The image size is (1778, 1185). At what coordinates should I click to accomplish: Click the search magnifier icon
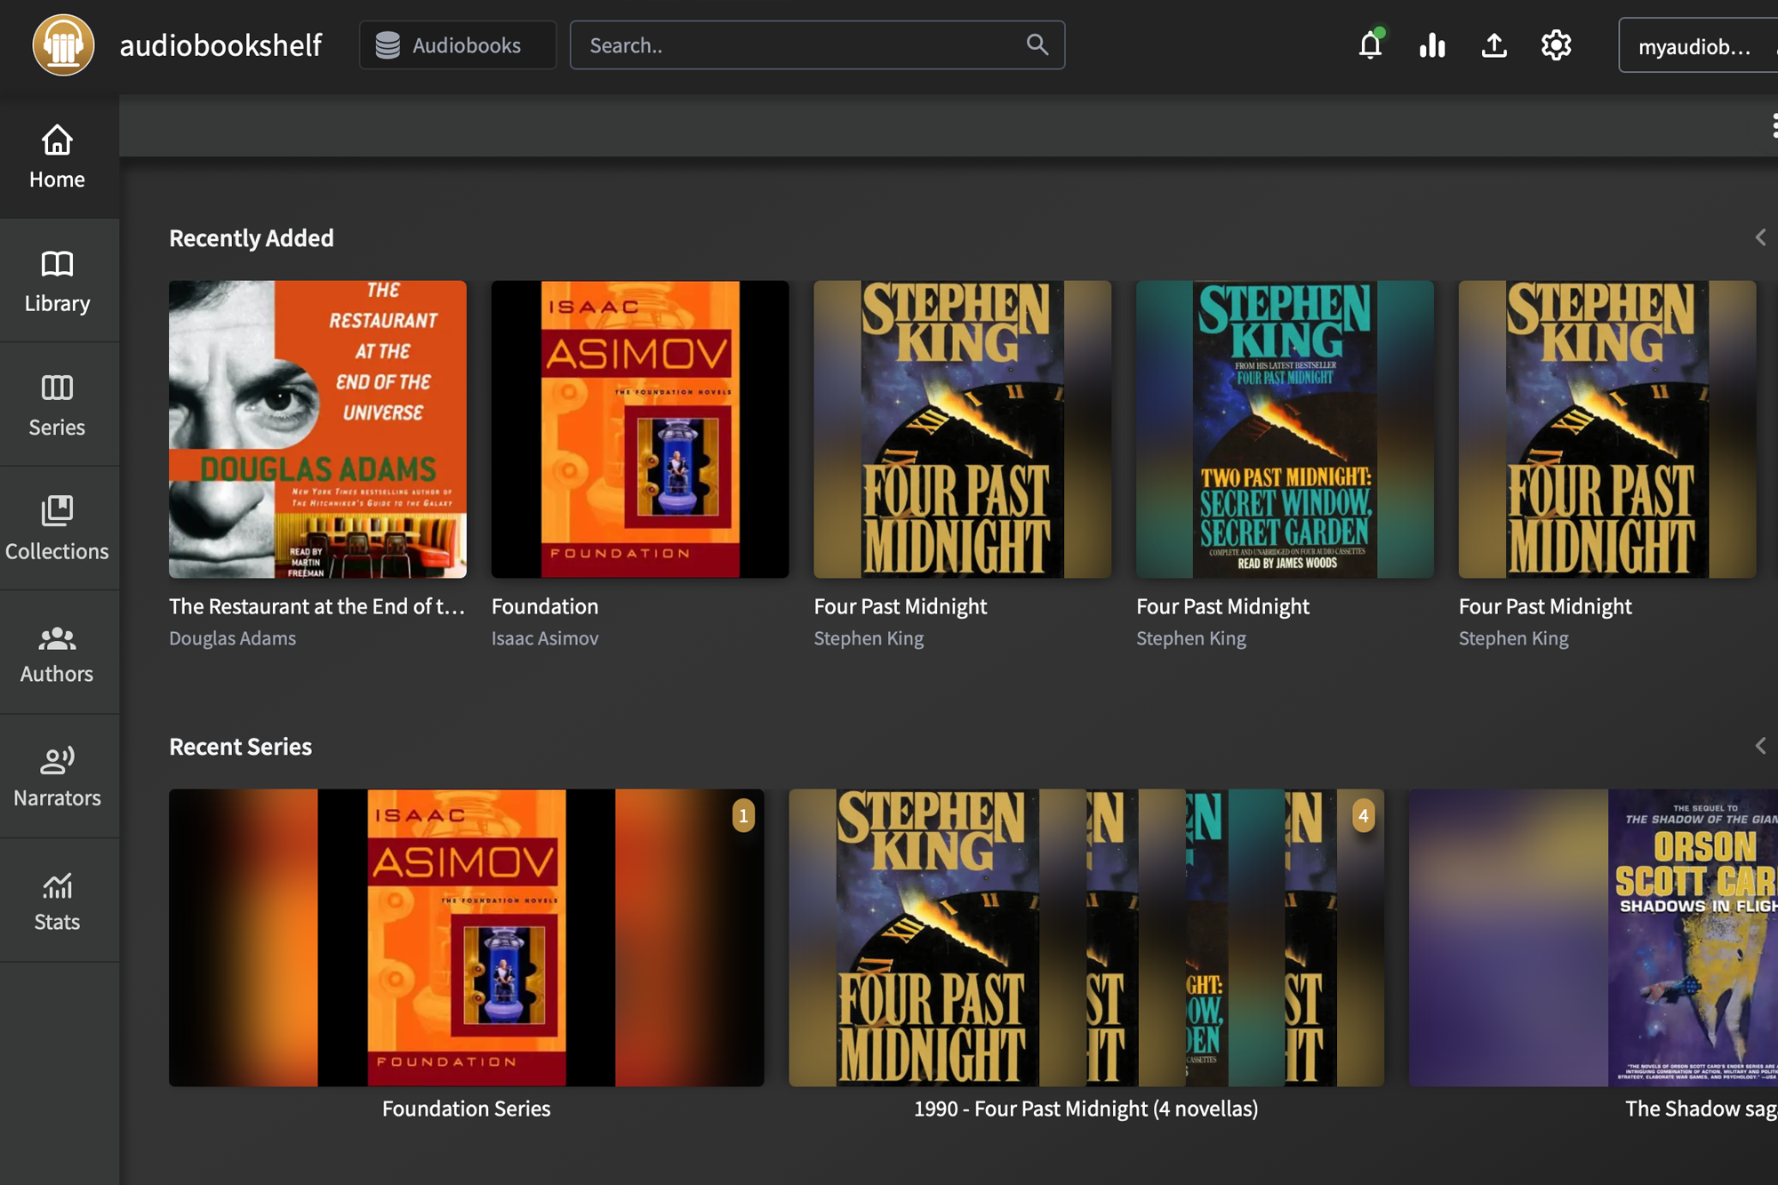point(1037,44)
